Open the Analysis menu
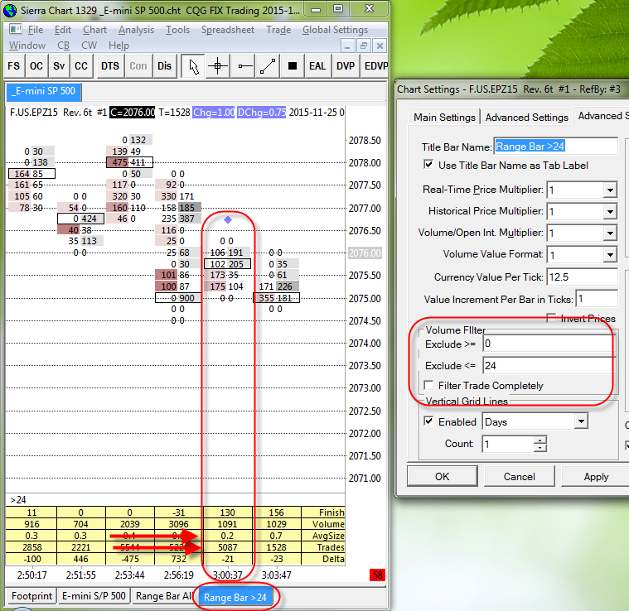Viewport: 629px width, 611px height. point(136,30)
